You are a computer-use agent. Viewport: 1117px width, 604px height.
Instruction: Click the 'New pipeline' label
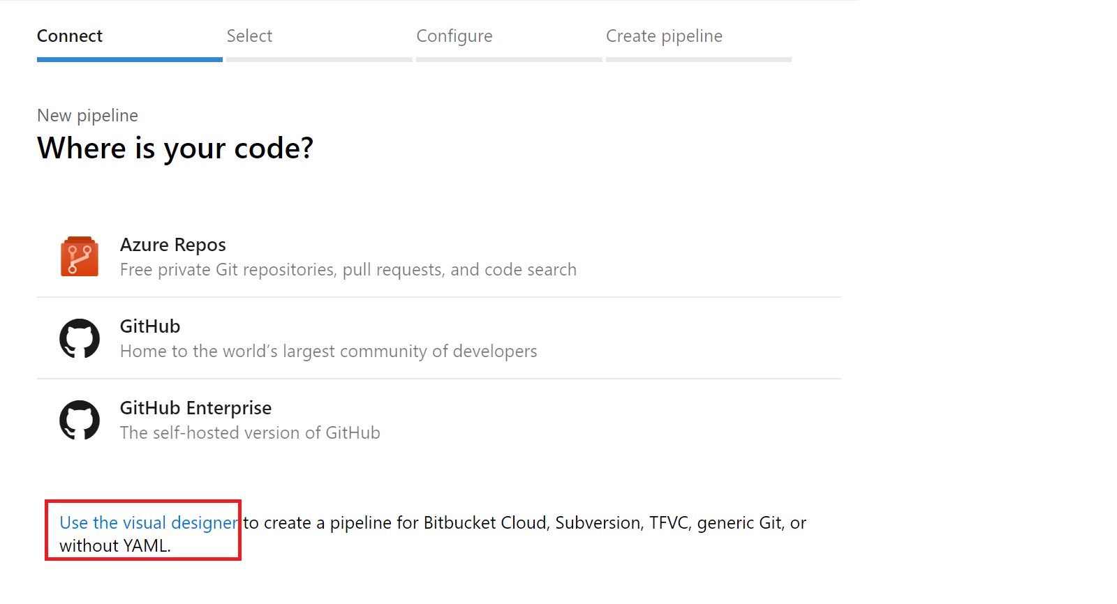tap(87, 116)
